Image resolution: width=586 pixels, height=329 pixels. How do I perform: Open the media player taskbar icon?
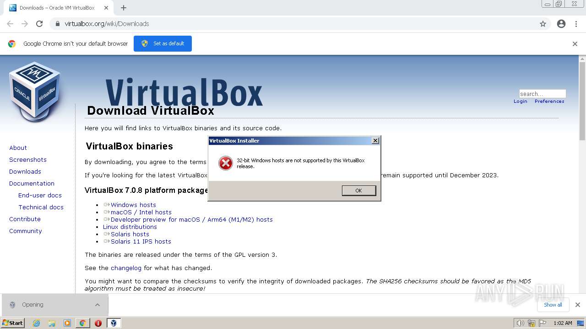point(67,323)
